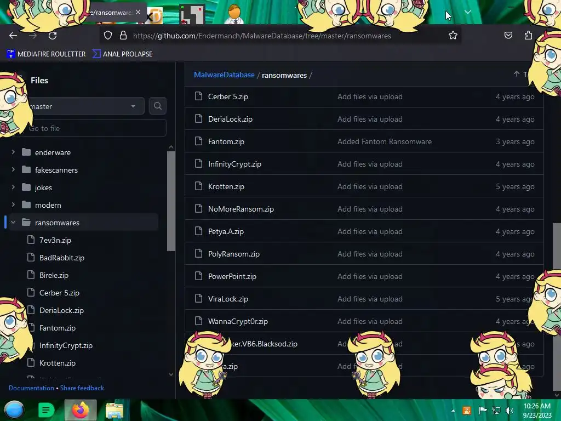Open Petya.A.zip file
561x421 pixels.
(x=226, y=232)
